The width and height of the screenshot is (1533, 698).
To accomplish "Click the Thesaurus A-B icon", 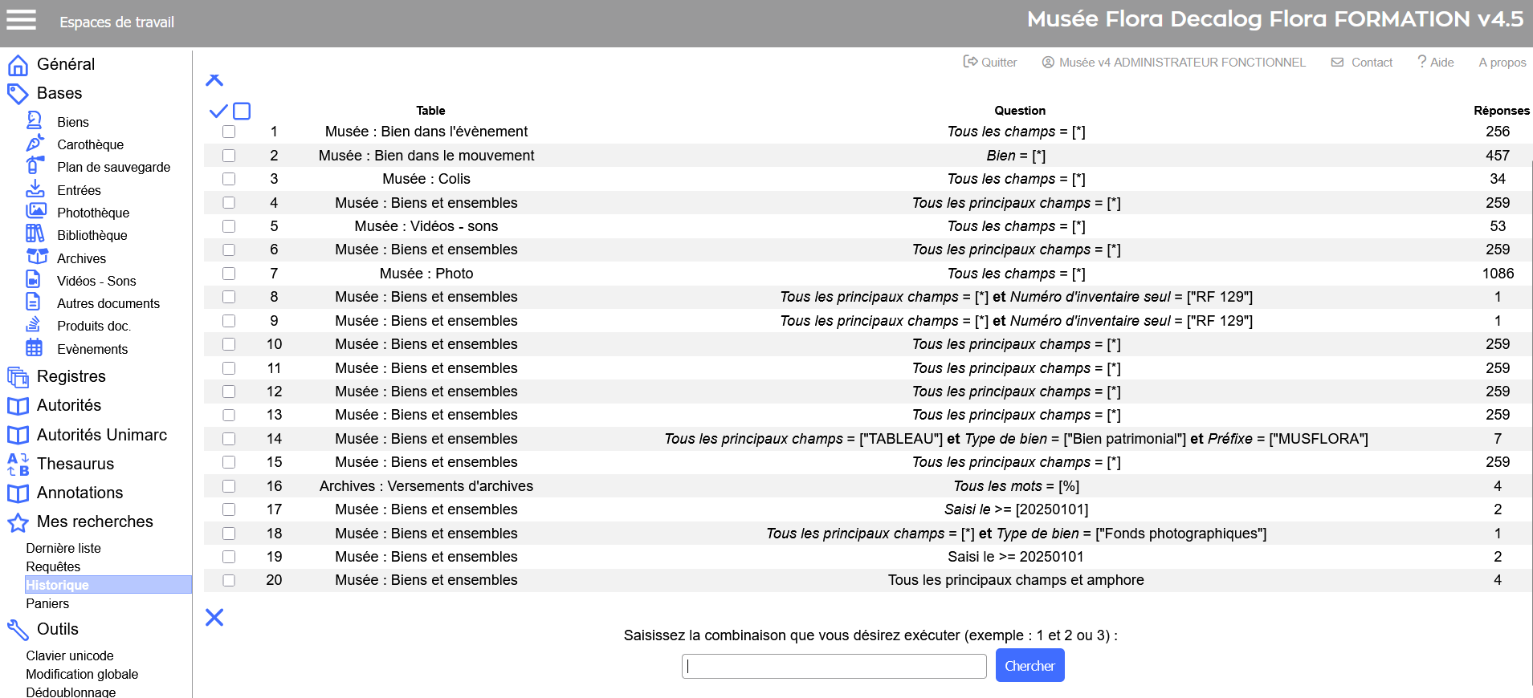I will coord(18,464).
